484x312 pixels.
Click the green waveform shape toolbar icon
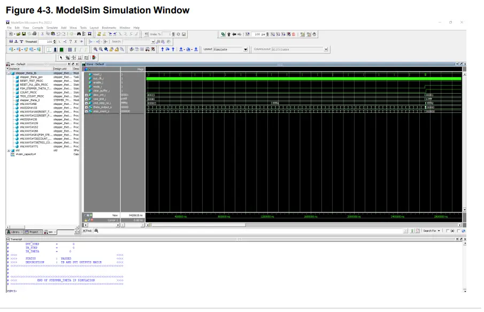[x=62, y=49]
